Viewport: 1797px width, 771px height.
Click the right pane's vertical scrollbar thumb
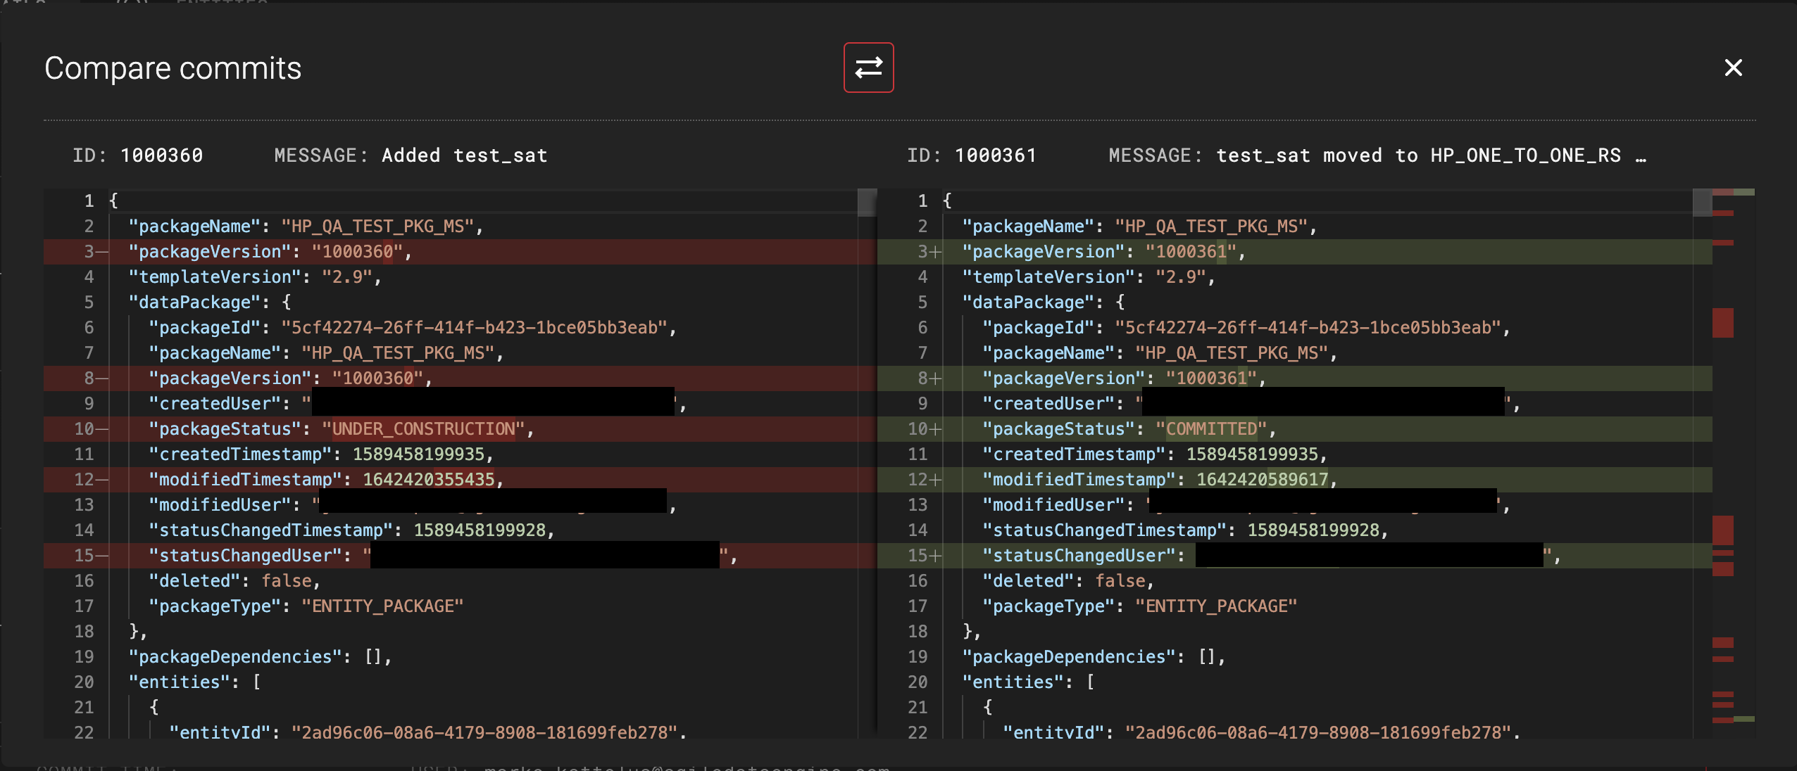coord(1702,203)
